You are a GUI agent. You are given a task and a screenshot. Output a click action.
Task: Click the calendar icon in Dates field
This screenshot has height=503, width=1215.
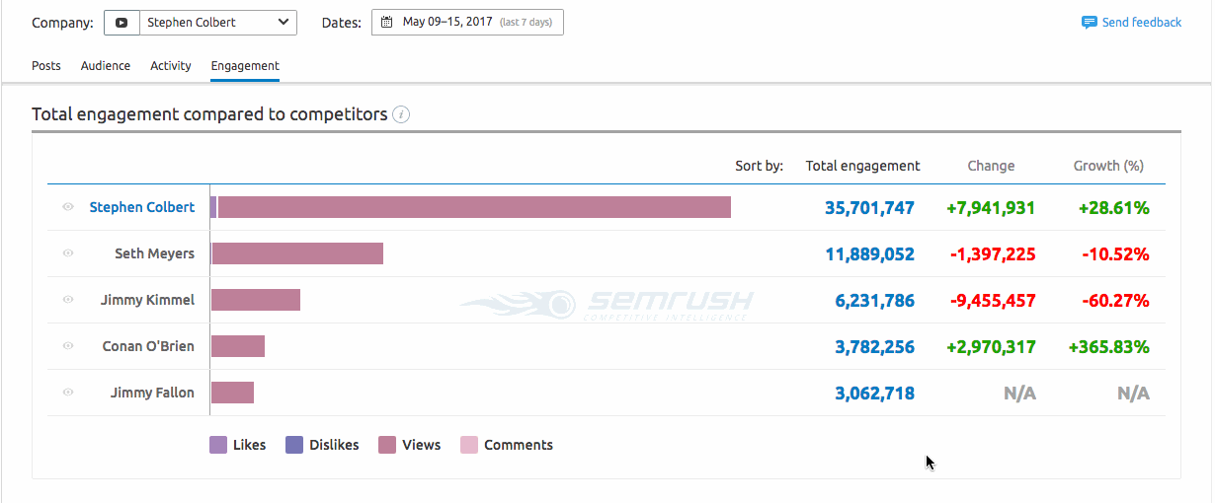pos(387,22)
